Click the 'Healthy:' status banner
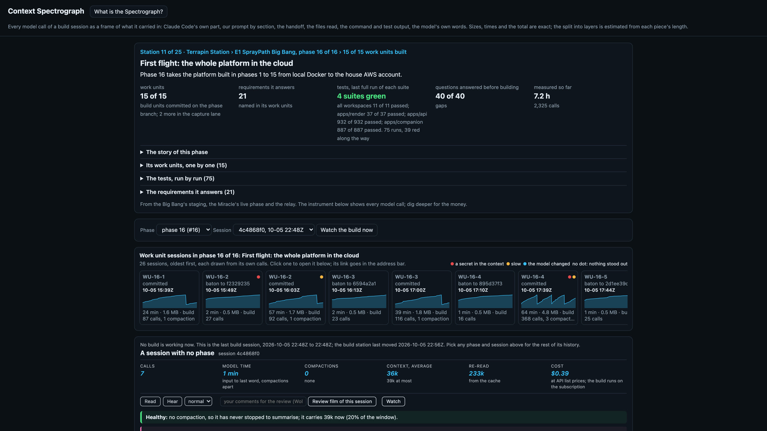This screenshot has width=767, height=431. coord(383,417)
